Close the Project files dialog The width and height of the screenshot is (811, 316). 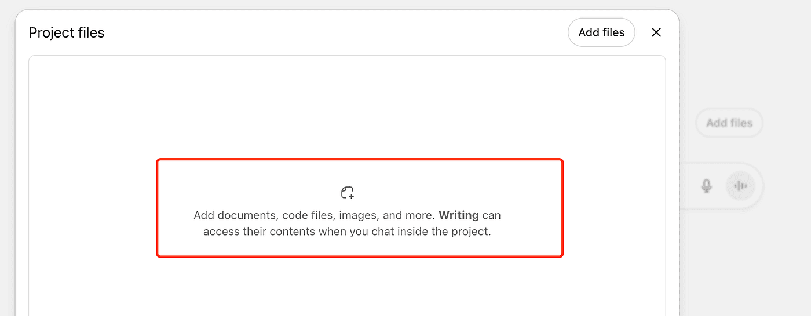pos(656,32)
